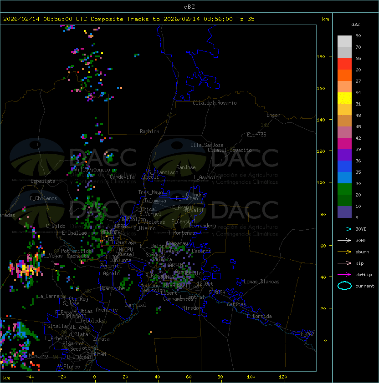Click the pink bip arrow legend icon
This screenshot has width=379, height=383.
pyautogui.click(x=344, y=263)
